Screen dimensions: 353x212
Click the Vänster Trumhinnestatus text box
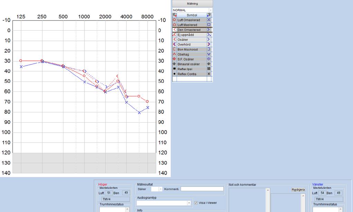(325, 210)
